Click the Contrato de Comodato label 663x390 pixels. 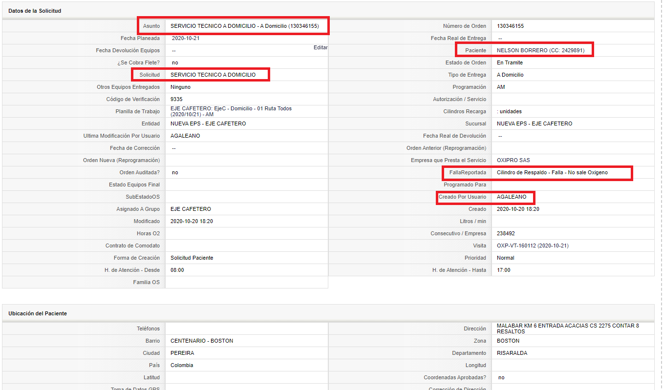[132, 246]
